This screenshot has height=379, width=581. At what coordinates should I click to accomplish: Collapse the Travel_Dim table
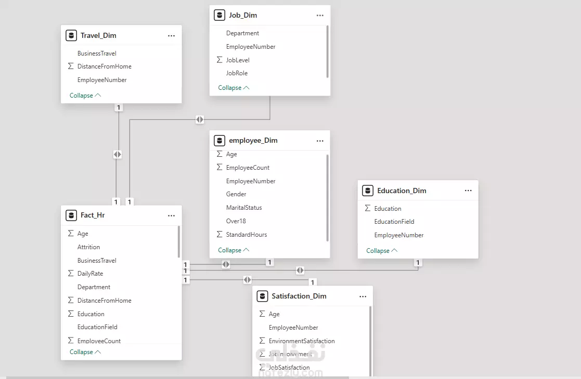point(85,96)
